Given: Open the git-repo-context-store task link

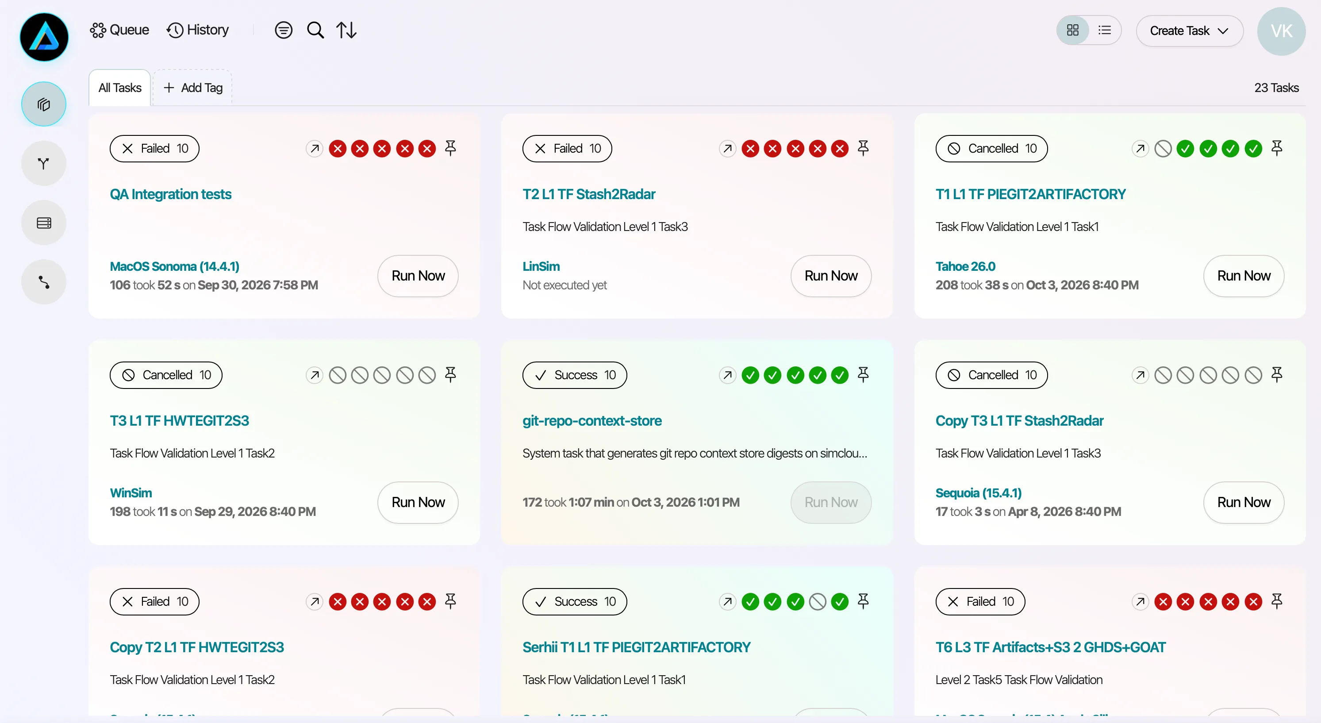Looking at the screenshot, I should [592, 421].
